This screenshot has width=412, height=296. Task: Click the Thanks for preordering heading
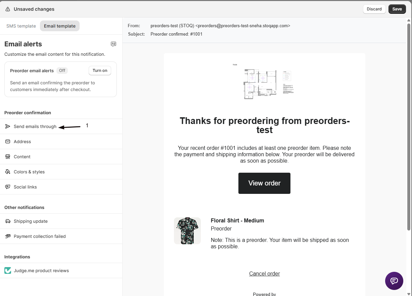(265, 125)
